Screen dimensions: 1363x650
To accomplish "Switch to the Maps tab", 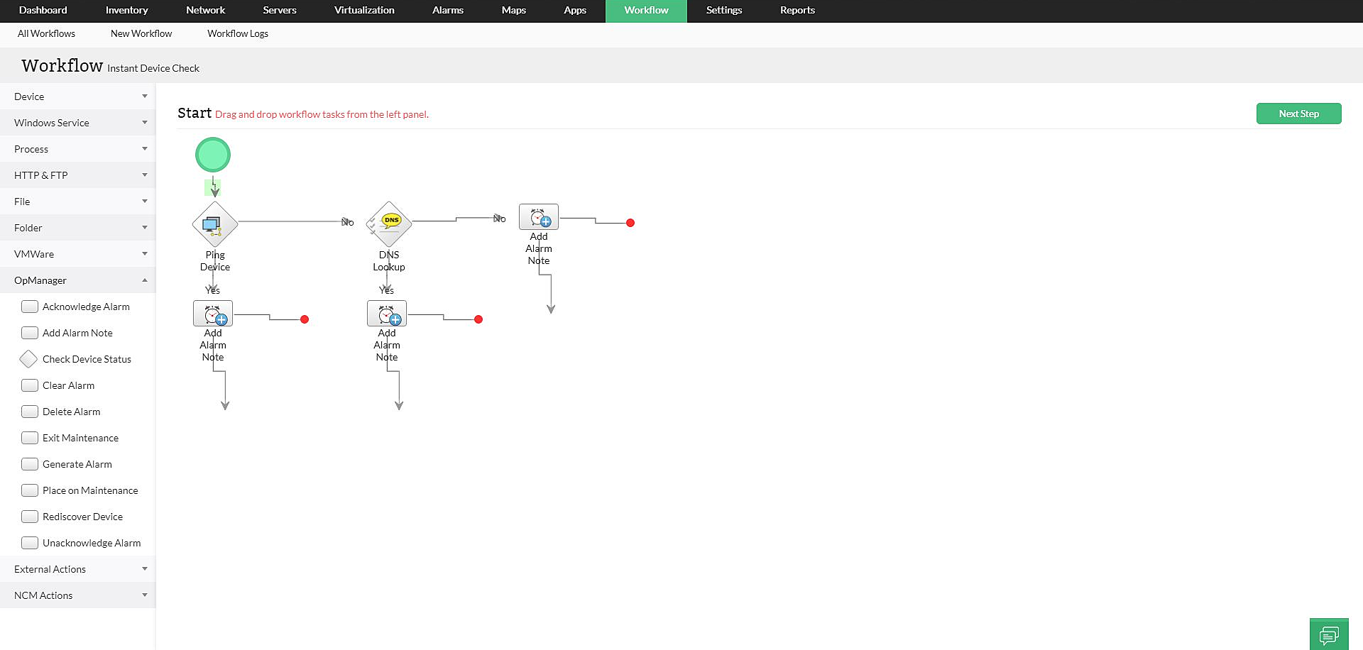I will point(514,11).
